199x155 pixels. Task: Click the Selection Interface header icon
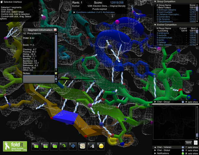[x=2, y=2]
